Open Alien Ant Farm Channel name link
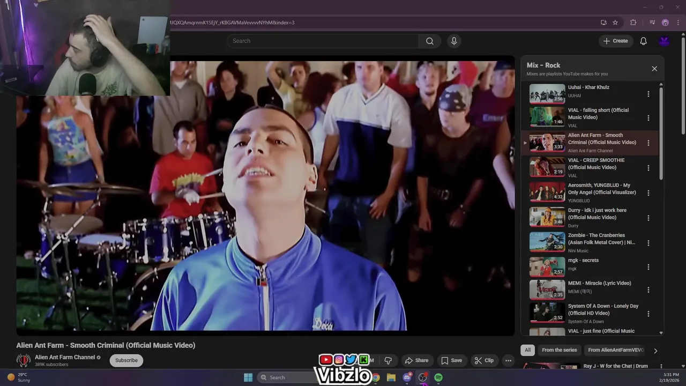The width and height of the screenshot is (686, 386). pos(65,357)
